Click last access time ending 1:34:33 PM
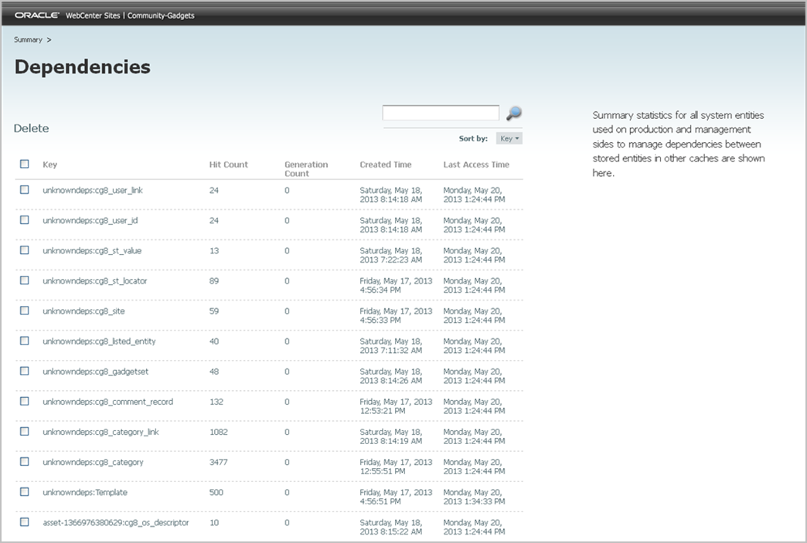 [474, 497]
